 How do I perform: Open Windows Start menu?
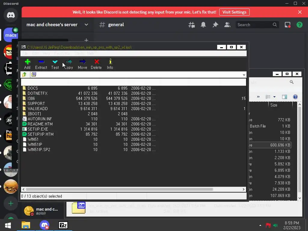(8, 225)
